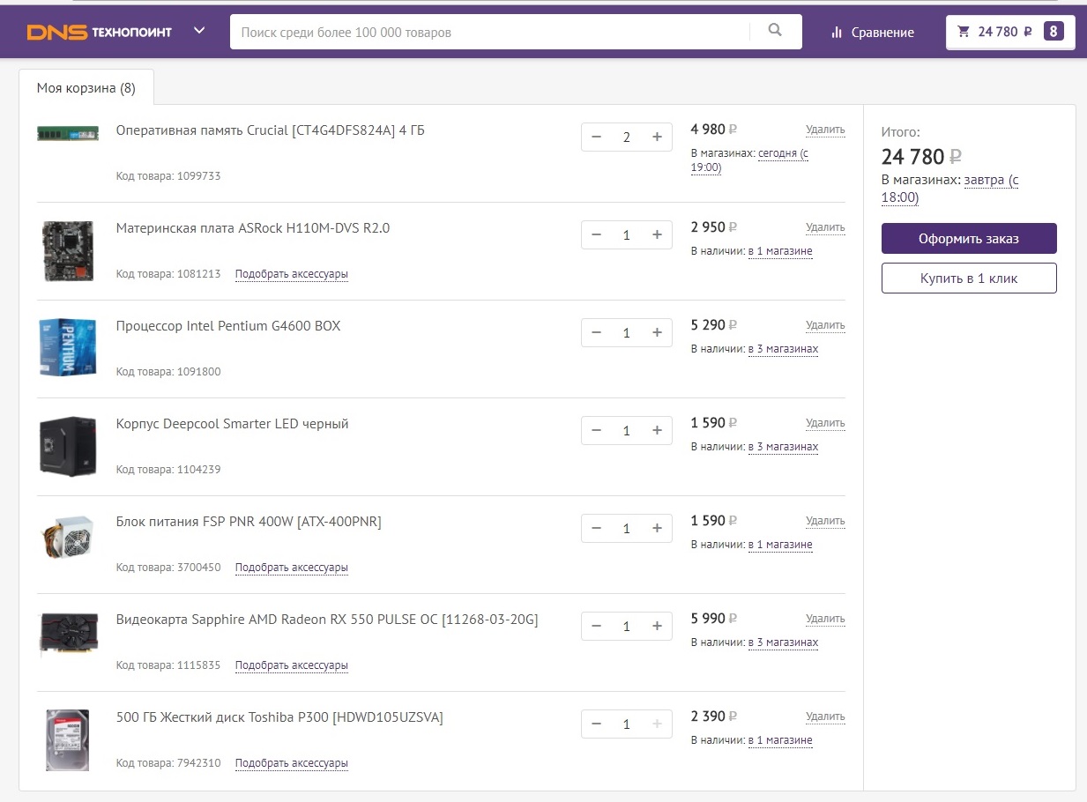
Task: Decrease quantity of Toshiba P300 disk
Action: point(597,724)
